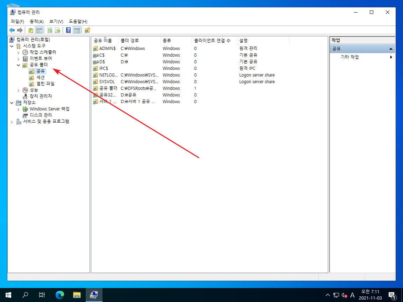Show hidden system tray icons chevron

328,295
